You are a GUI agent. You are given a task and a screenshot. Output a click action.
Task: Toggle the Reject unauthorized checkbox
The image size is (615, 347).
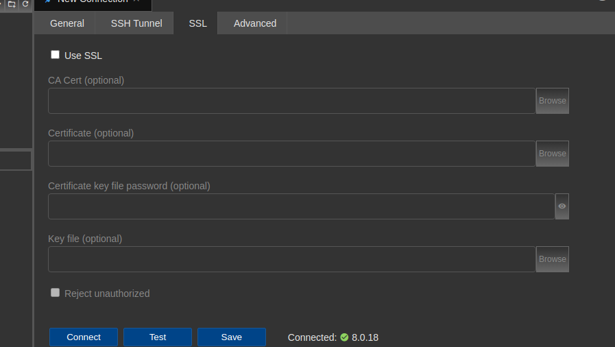(x=56, y=293)
